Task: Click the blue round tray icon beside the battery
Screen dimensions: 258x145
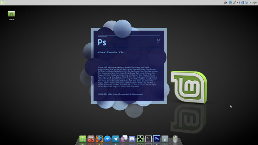Action: [230, 3]
